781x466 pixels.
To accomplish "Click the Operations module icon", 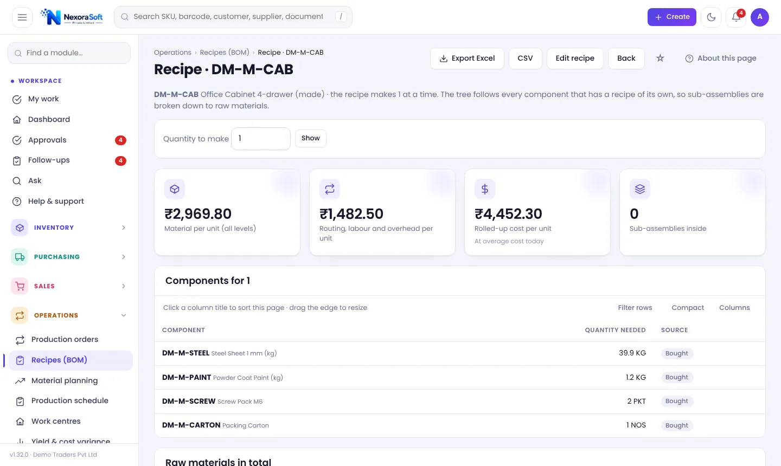I will tap(20, 315).
